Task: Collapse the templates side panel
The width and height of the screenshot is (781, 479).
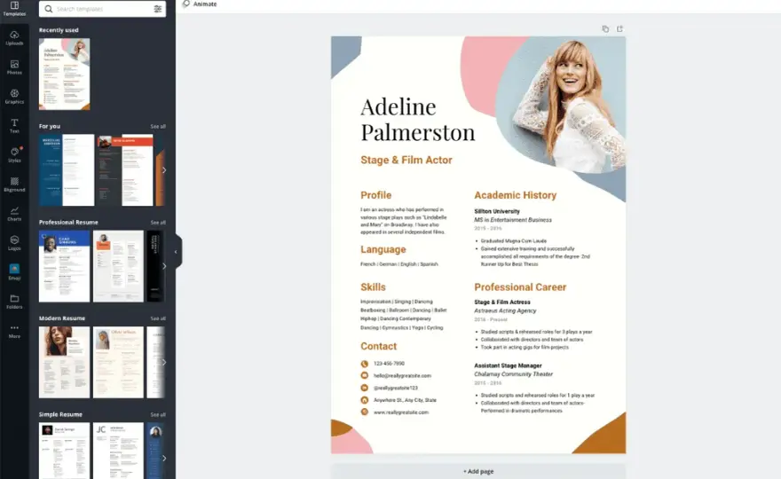Action: 176,252
